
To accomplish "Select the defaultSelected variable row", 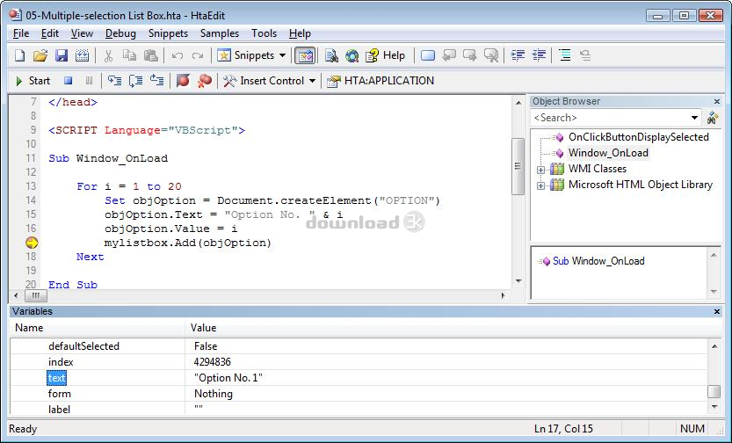I will point(359,346).
